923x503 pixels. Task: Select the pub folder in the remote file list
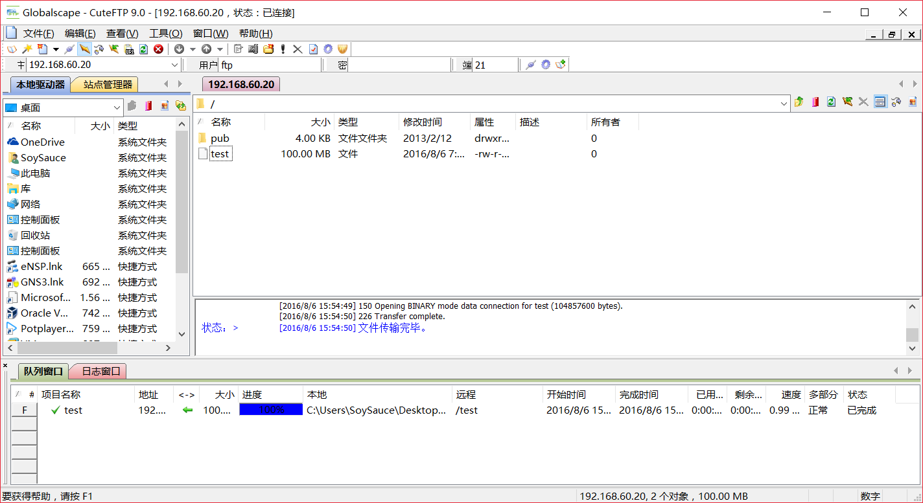[x=220, y=138]
